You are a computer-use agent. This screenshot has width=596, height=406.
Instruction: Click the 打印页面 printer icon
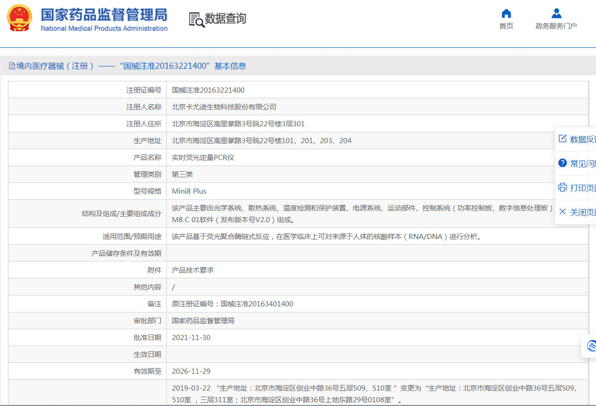[563, 188]
